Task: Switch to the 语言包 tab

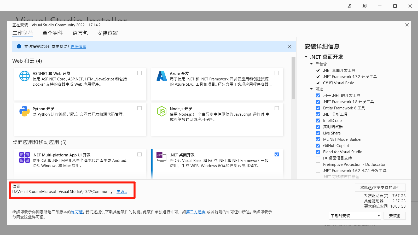Action: [x=80, y=33]
